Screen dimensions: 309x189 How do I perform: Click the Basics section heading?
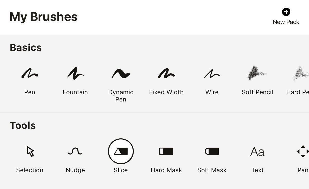point(26,48)
